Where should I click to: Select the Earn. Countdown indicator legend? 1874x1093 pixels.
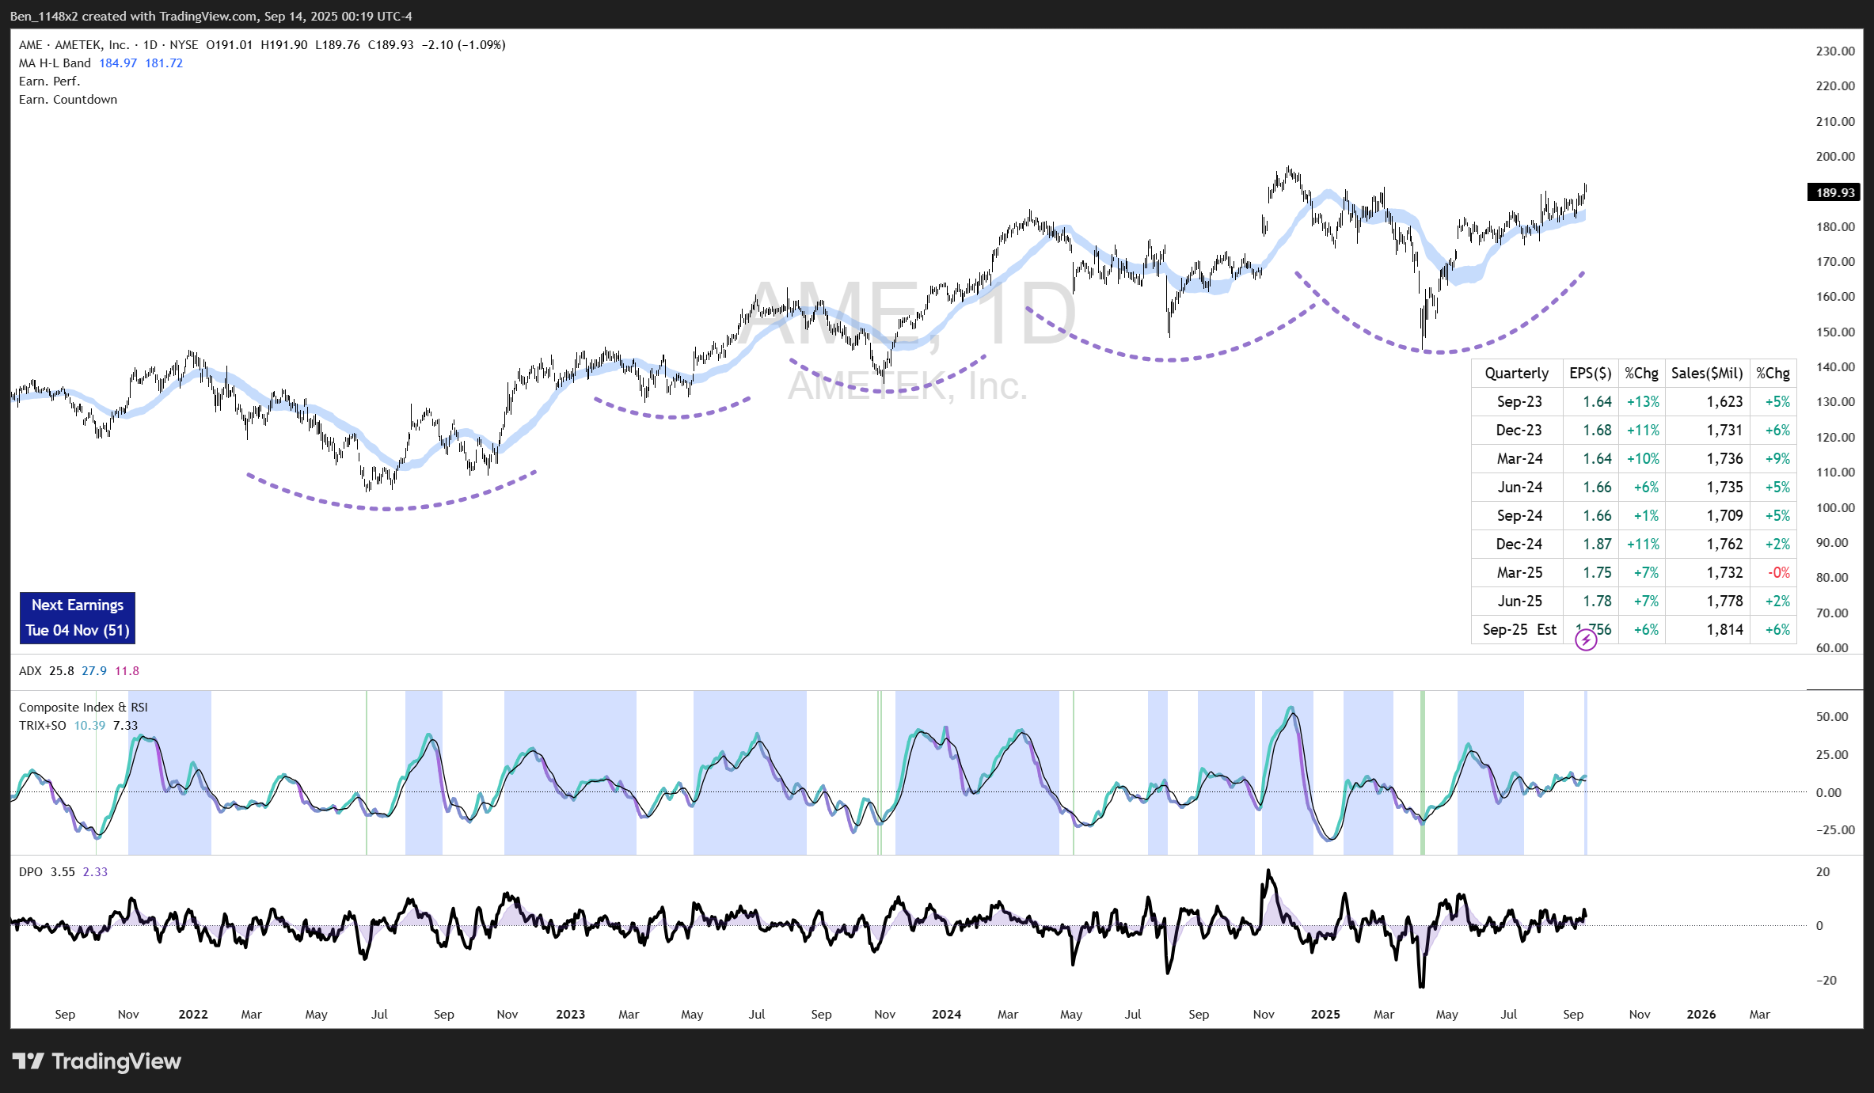tap(68, 100)
